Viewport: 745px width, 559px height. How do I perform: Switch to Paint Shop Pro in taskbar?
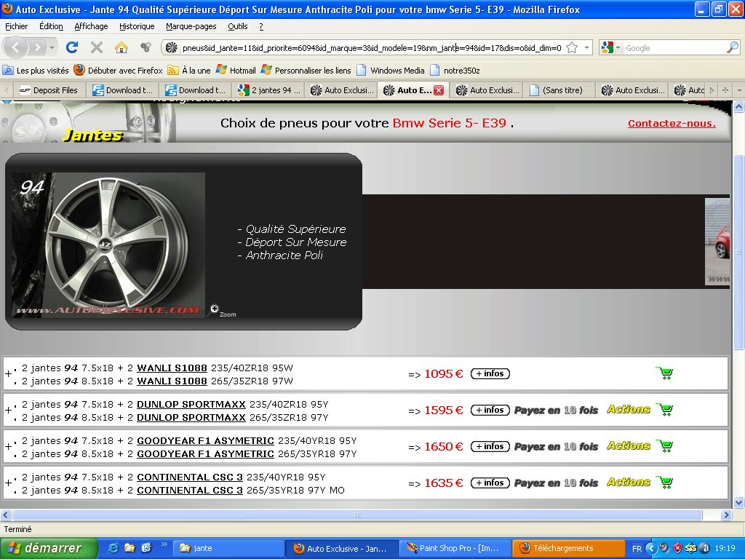pyautogui.click(x=455, y=548)
